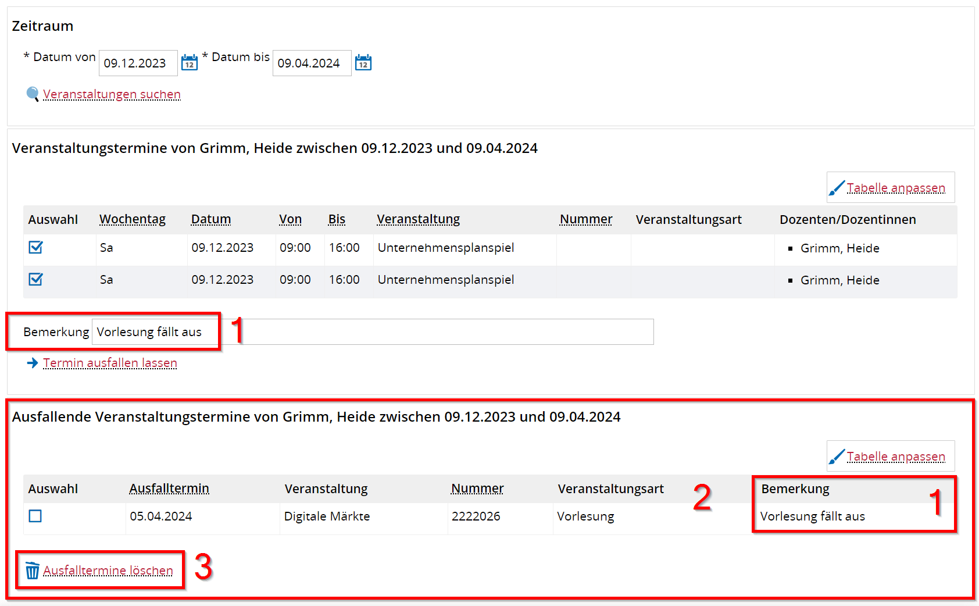Click Ausfalltermine löschen link
Viewport: 979px width, 606px height.
[108, 571]
